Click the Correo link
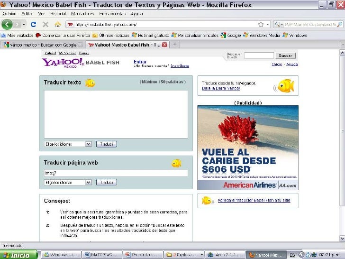The image size is (345, 259). coord(84,53)
